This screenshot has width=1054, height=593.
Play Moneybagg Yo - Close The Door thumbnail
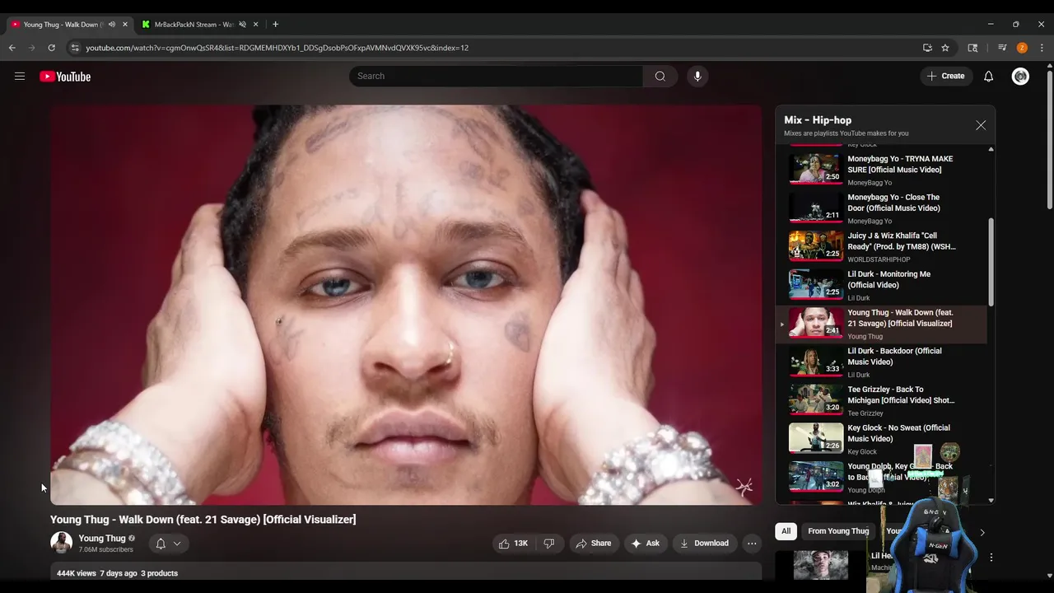click(x=816, y=208)
